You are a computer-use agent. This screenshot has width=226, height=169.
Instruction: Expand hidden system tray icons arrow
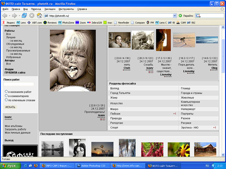pos(214,166)
